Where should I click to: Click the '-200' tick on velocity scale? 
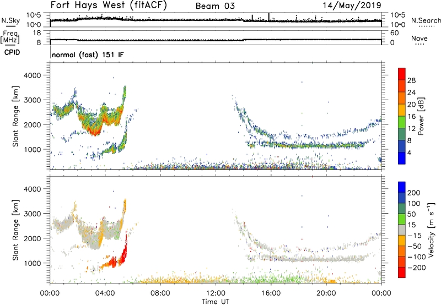point(416,268)
